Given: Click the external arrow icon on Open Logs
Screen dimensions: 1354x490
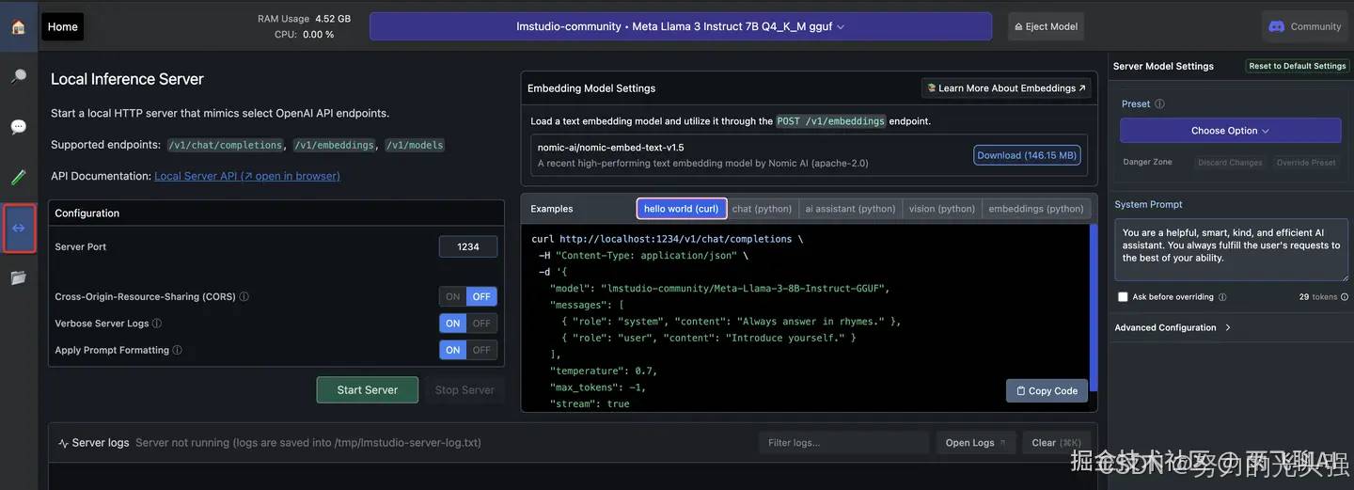Looking at the screenshot, I should [x=1002, y=443].
